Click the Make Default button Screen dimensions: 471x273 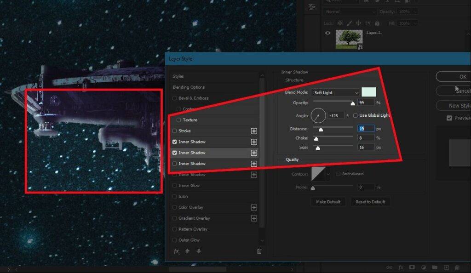[x=328, y=202]
